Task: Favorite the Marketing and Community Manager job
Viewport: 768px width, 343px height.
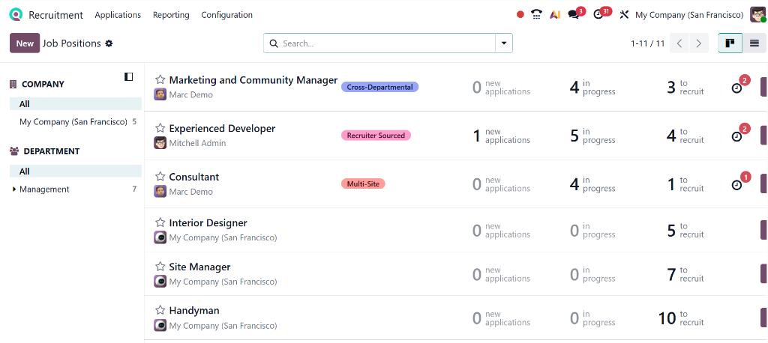Action: (160, 80)
